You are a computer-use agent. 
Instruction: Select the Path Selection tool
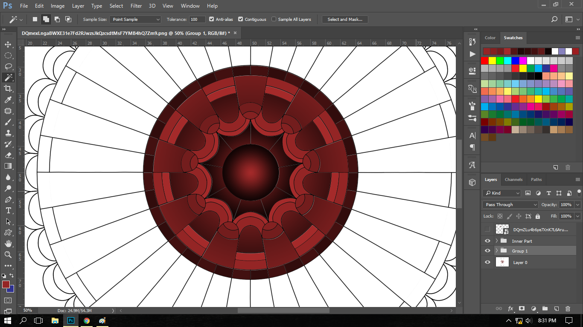coord(8,221)
